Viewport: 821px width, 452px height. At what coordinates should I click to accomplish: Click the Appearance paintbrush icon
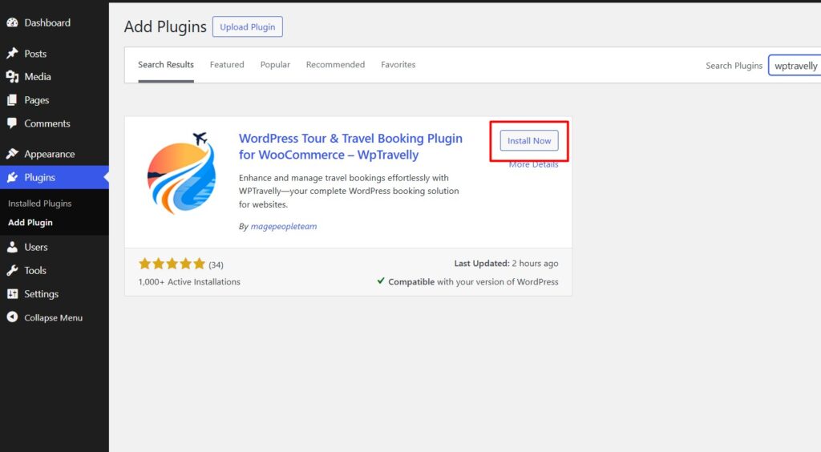12,154
